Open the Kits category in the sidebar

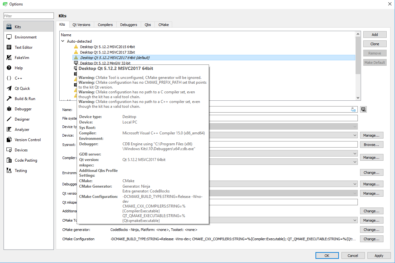tap(29, 27)
